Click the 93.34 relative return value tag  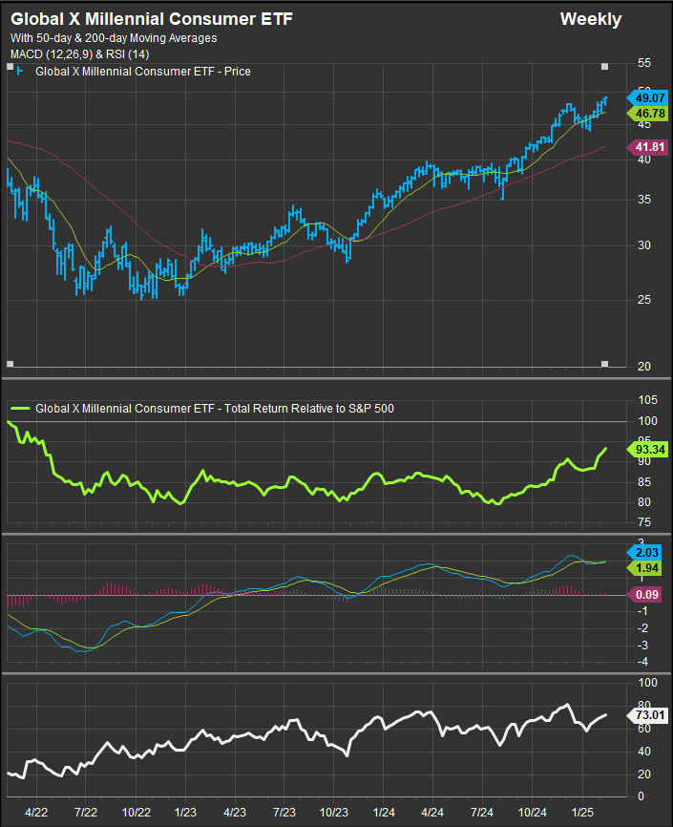pyautogui.click(x=647, y=450)
